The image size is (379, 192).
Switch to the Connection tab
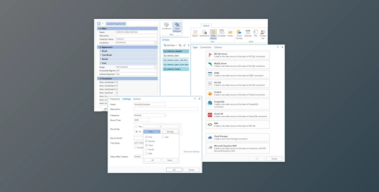pyautogui.click(x=206, y=47)
